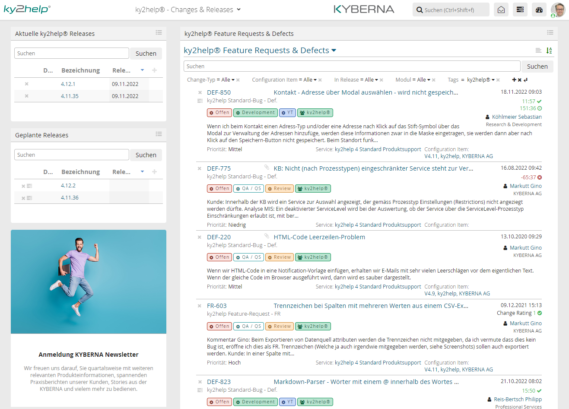Open detail card icon under DEF-850
This screenshot has width=569, height=409.
(200, 101)
